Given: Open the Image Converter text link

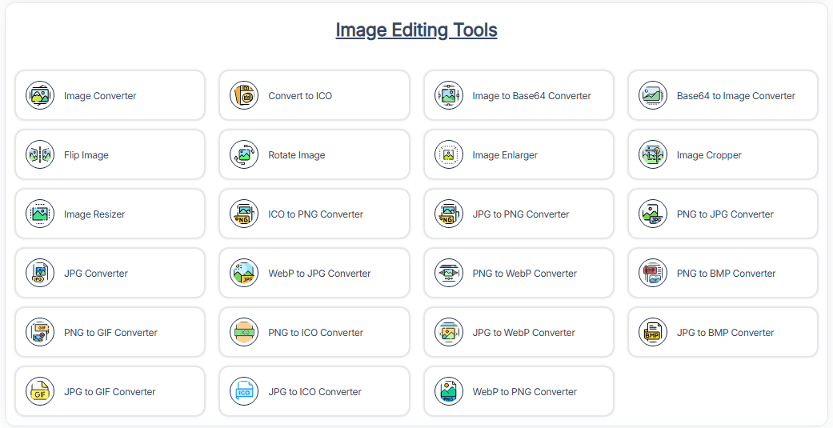Looking at the screenshot, I should point(100,95).
